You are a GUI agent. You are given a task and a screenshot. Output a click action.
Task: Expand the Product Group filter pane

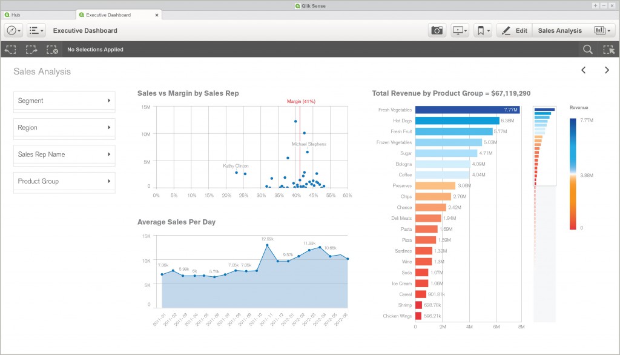[64, 181]
